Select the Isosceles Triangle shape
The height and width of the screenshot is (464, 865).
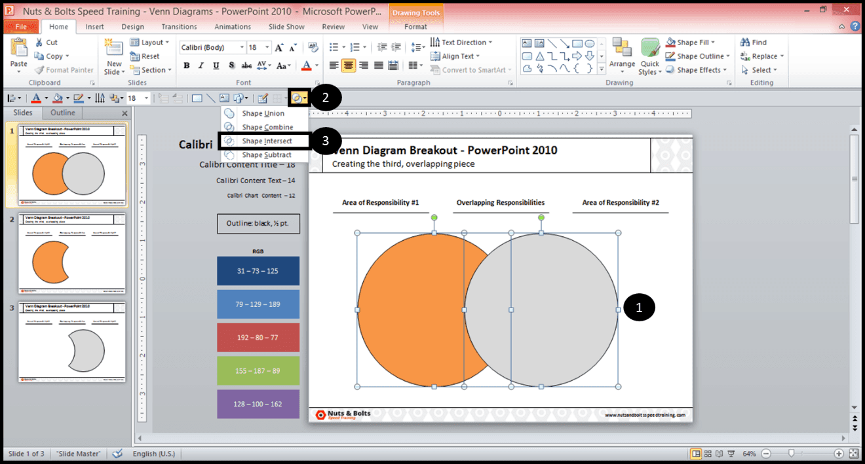pos(540,56)
